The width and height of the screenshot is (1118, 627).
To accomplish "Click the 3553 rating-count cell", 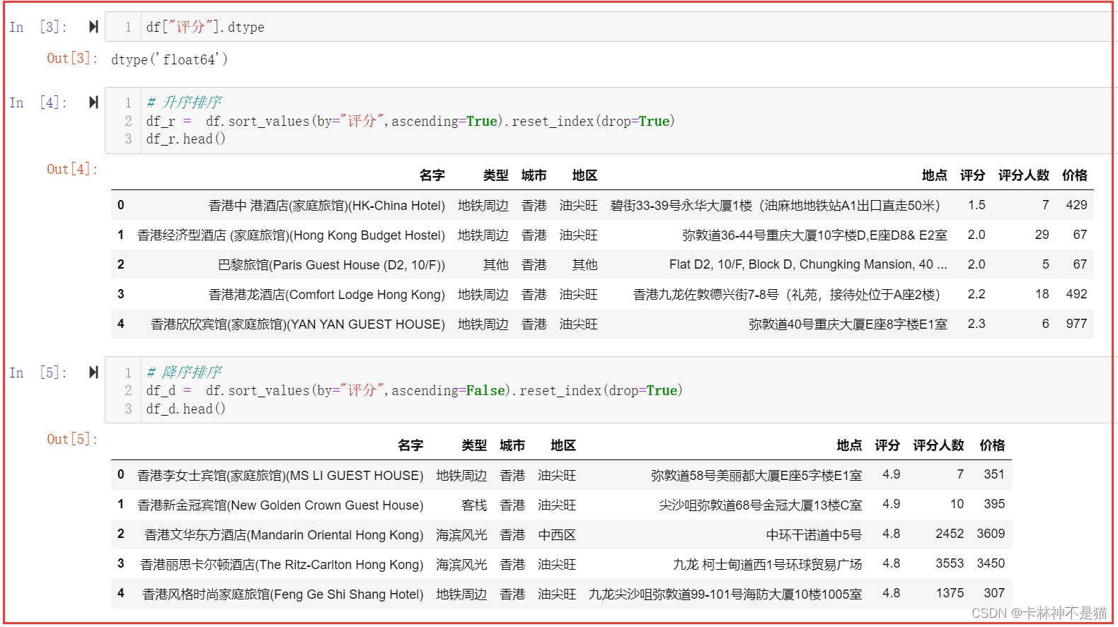I will pyautogui.click(x=950, y=563).
